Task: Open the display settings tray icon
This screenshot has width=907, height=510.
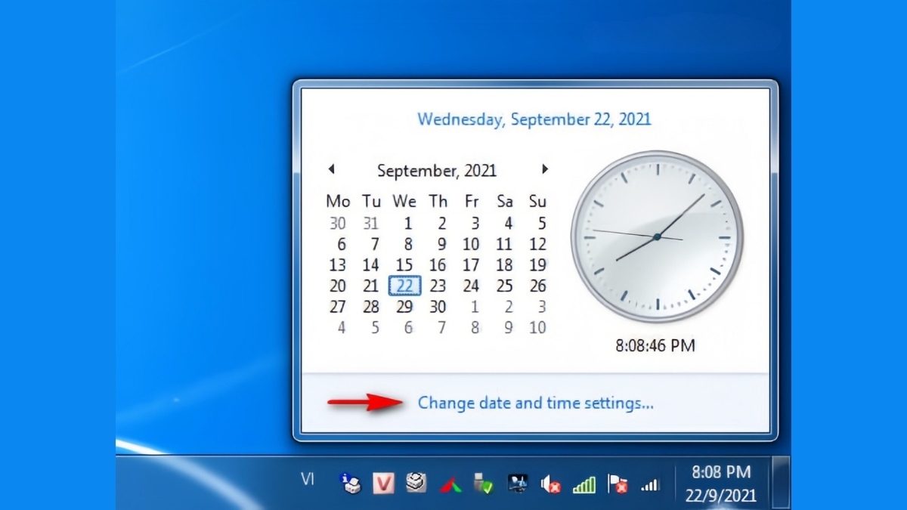Action: coord(518,484)
